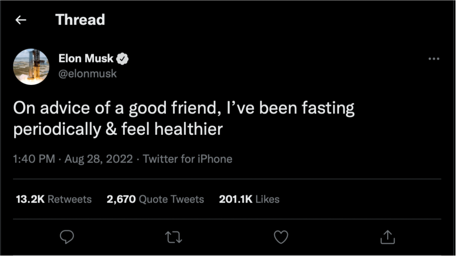Go back using the left arrow
The width and height of the screenshot is (457, 256).
click(21, 20)
